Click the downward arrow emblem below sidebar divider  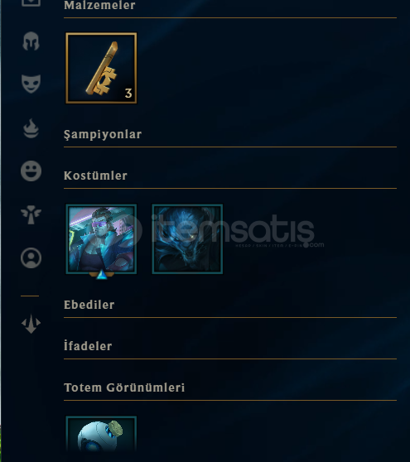pyautogui.click(x=31, y=324)
